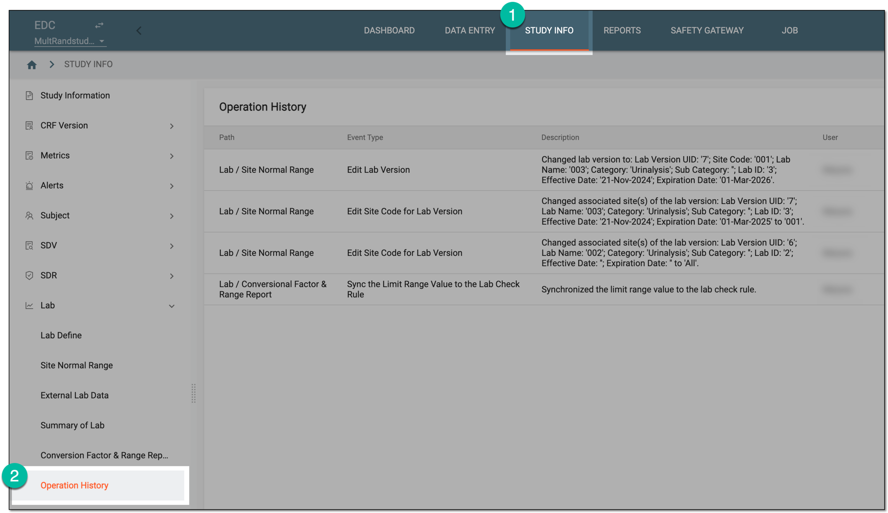Click the Operation History panel heading

pos(262,107)
